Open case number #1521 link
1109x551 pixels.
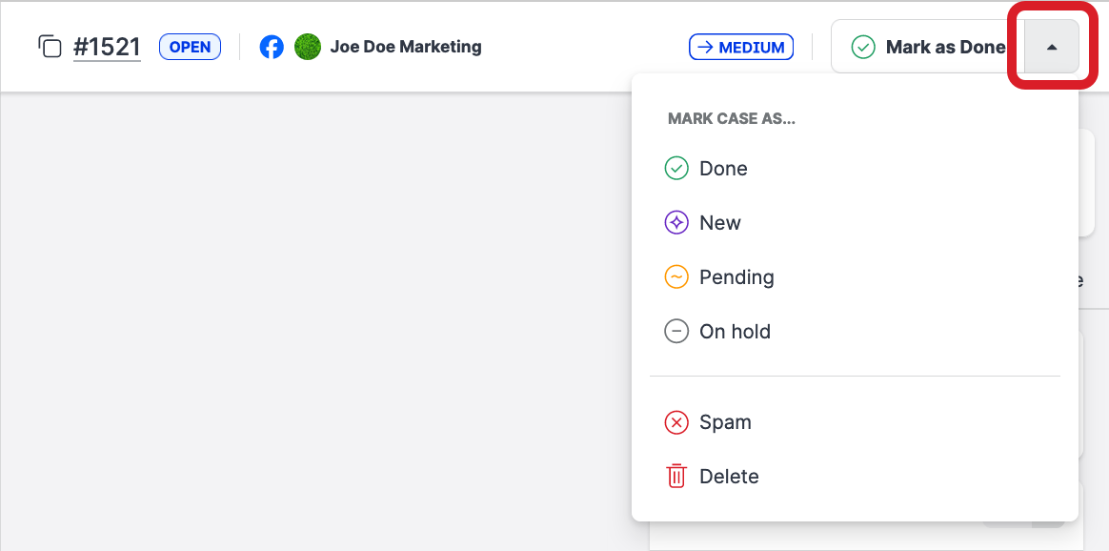coord(107,47)
